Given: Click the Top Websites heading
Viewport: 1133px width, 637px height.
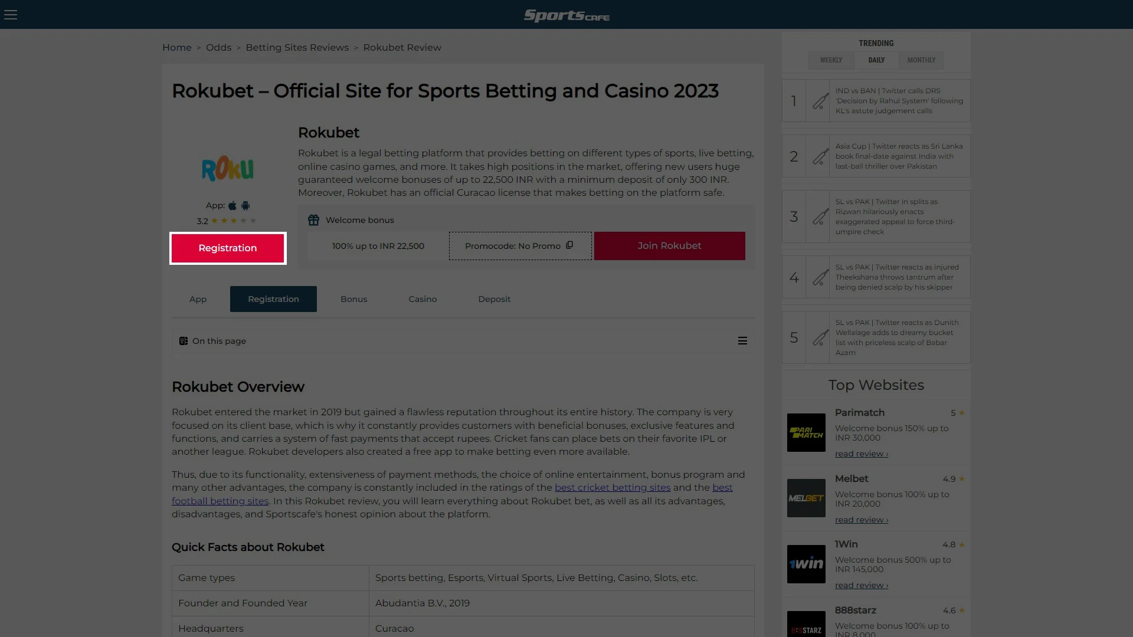Looking at the screenshot, I should tap(876, 385).
